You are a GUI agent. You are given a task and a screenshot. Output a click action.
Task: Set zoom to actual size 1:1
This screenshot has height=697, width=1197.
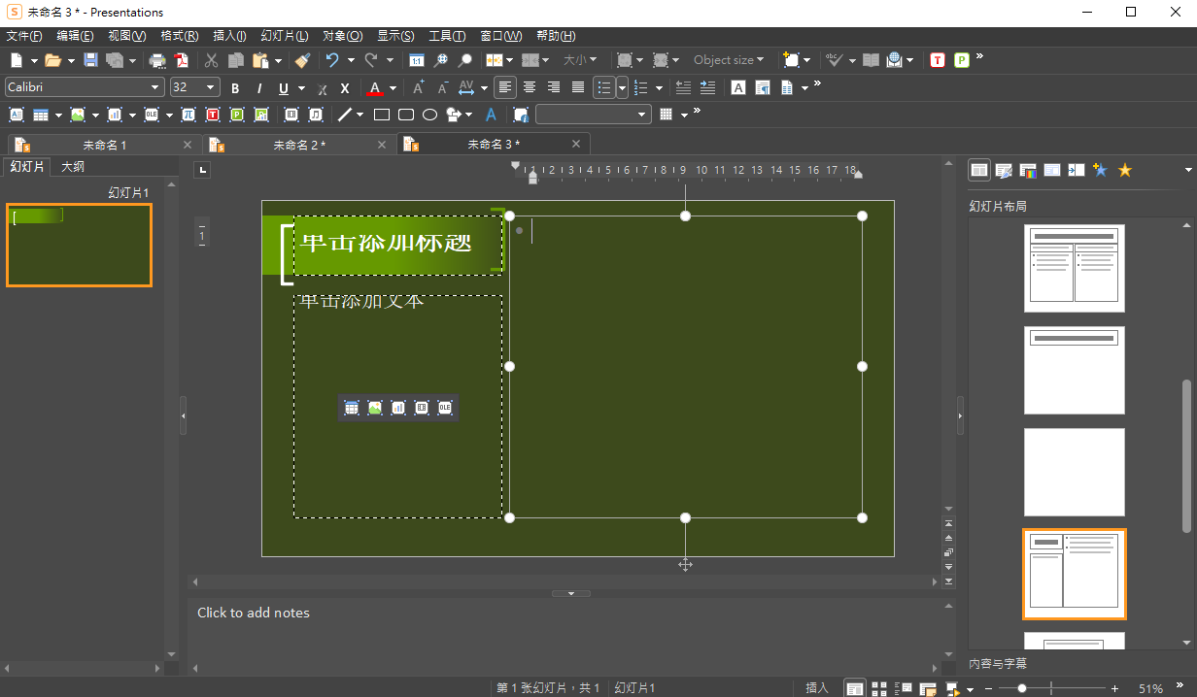tap(416, 60)
